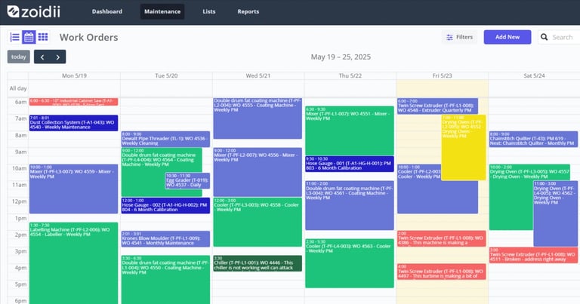Open Hose Gauge 001 PM 803 event
The width and height of the screenshot is (580, 304).
[x=350, y=164]
